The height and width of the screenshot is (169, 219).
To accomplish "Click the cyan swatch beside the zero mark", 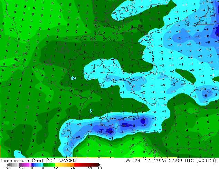I will [x=42, y=165].
